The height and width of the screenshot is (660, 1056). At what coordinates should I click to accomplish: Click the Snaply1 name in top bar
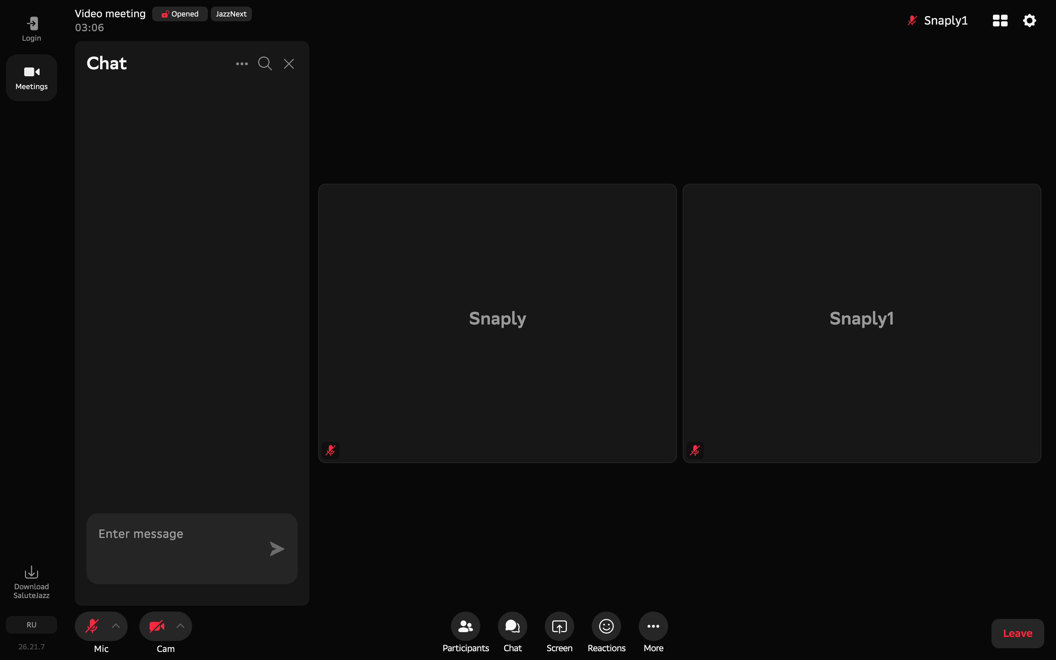946,21
